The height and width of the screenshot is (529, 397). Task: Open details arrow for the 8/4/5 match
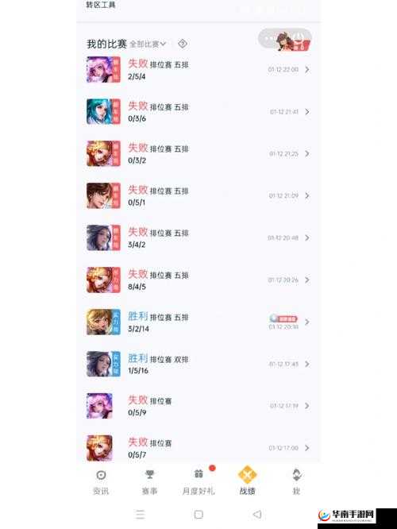tap(307, 280)
